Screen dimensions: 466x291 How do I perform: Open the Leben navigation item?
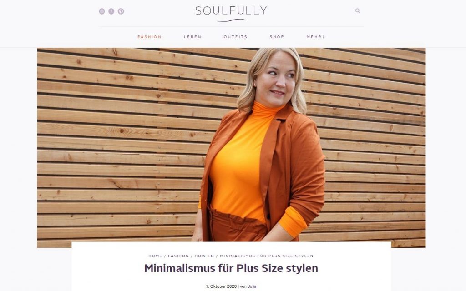(x=192, y=37)
